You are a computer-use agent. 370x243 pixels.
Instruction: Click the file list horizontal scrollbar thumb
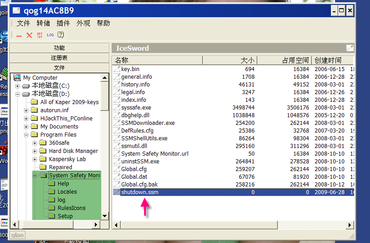pos(199,225)
